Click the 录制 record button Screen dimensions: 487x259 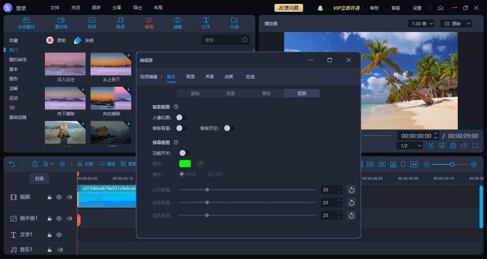click(x=56, y=40)
